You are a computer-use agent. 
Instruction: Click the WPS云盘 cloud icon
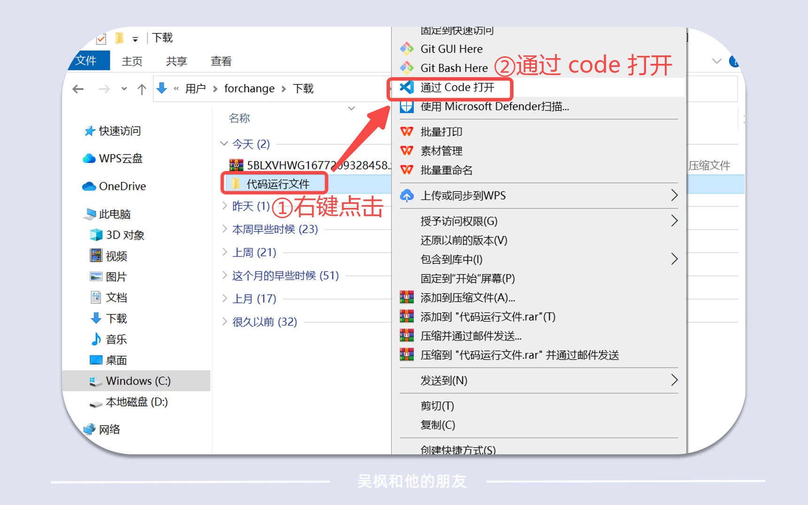(x=89, y=159)
